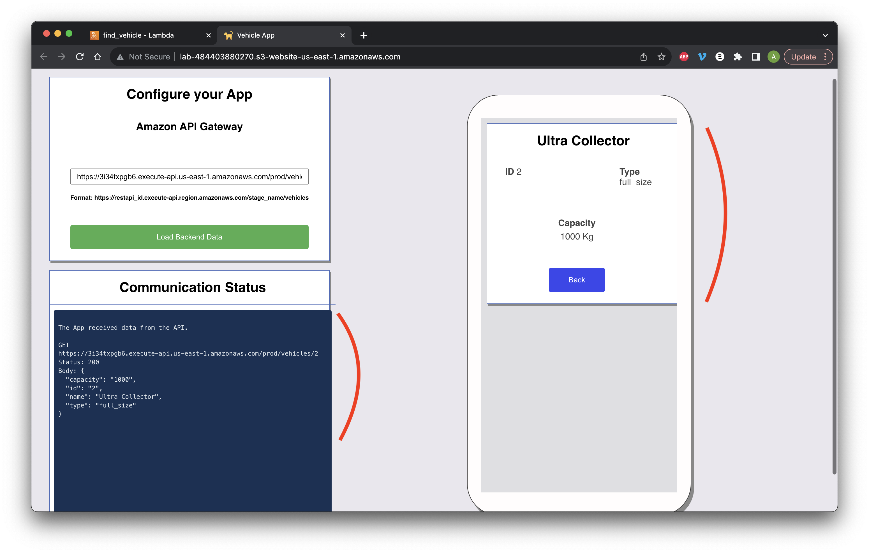Click the page vertical scrollbar
Screen dimensions: 869x553
click(834, 277)
